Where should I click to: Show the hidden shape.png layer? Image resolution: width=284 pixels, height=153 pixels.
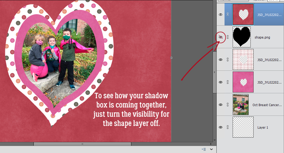pyautogui.click(x=220, y=37)
